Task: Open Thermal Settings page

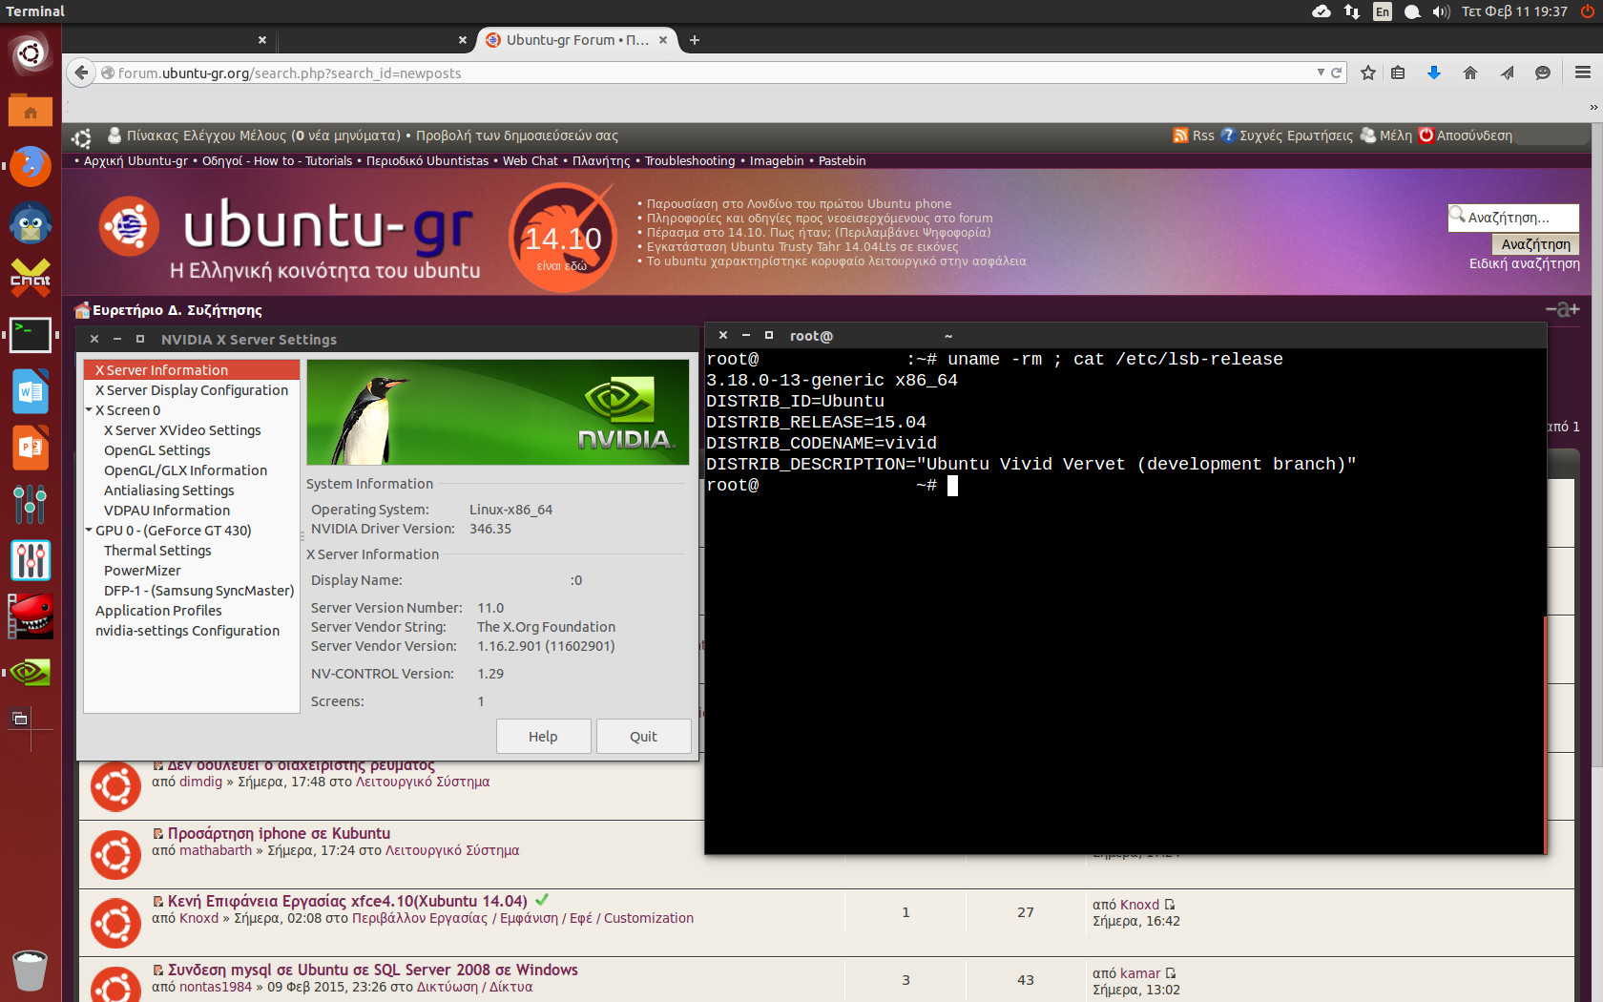Action: (x=157, y=551)
